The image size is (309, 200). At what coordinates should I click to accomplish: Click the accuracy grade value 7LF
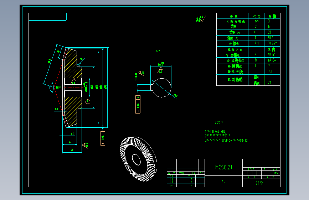point(271,71)
